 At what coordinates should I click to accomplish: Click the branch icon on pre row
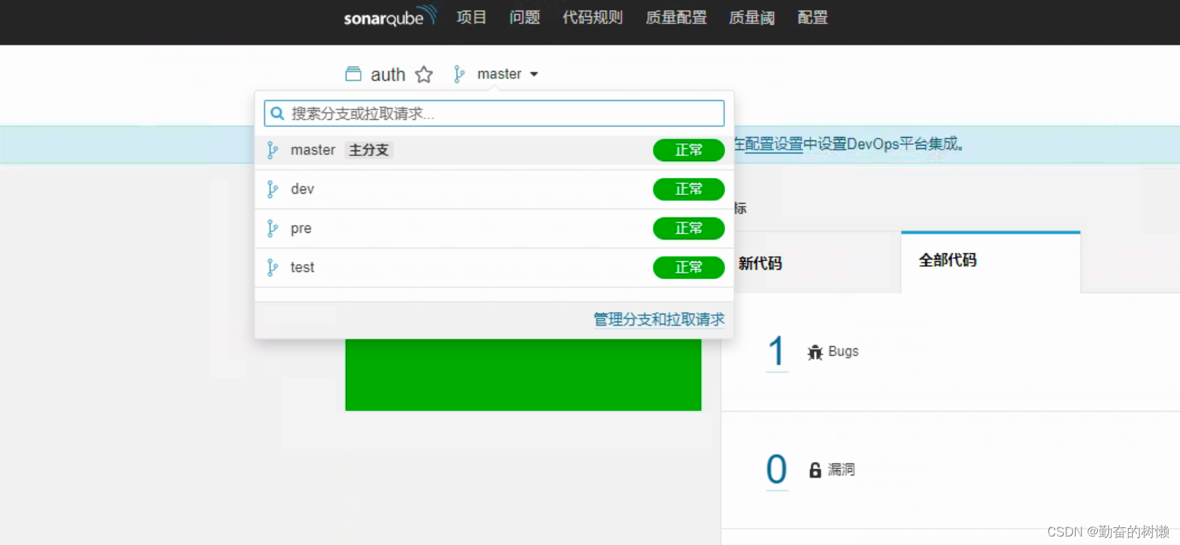272,229
